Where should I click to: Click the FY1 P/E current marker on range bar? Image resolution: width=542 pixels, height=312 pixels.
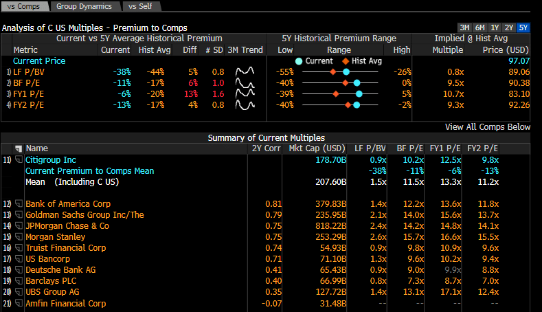tap(359, 93)
